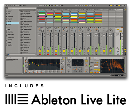The image size is (131, 108).
Task: Toggle the Glue Compressor device activator
Action: pos(66,58)
